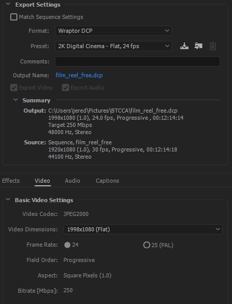Open the Preset dropdown menu

[113, 46]
